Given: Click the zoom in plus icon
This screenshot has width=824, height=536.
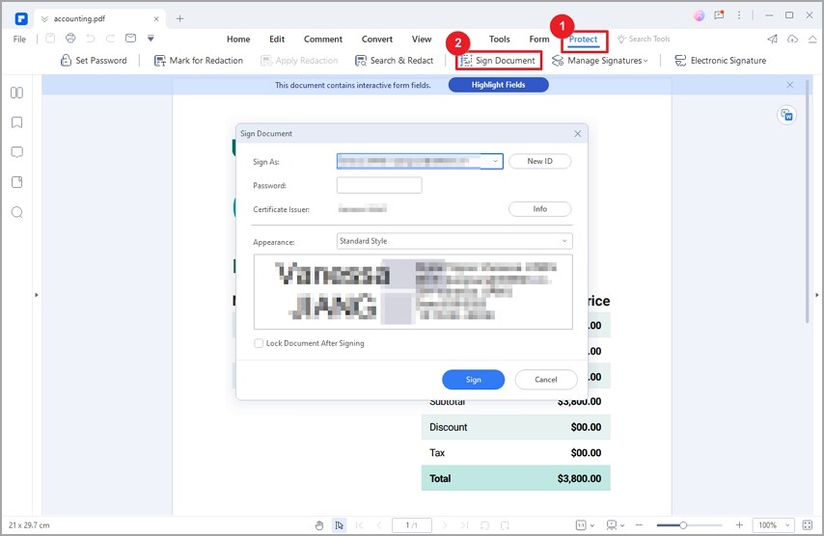Looking at the screenshot, I should [739, 525].
